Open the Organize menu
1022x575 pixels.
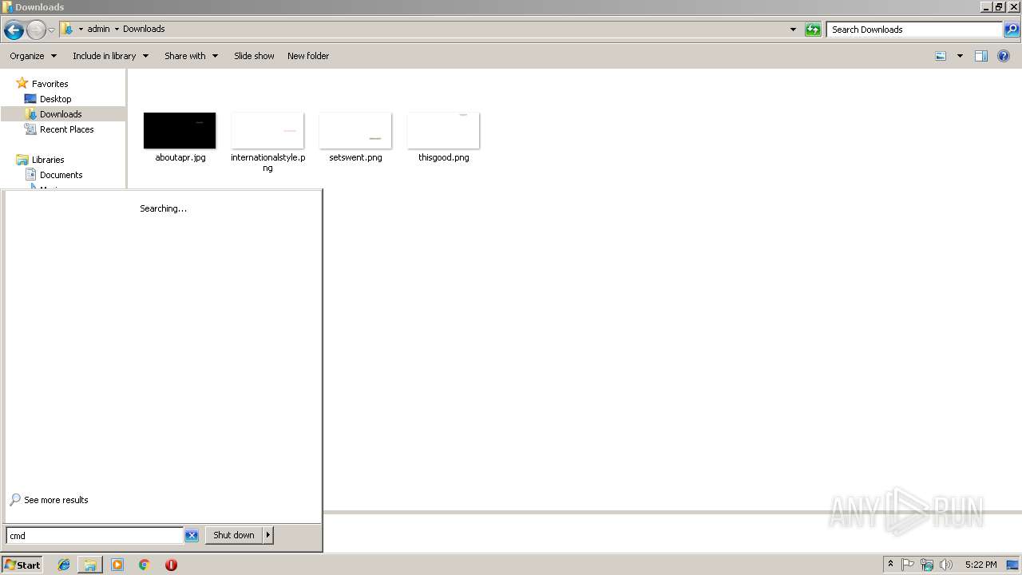(x=33, y=56)
